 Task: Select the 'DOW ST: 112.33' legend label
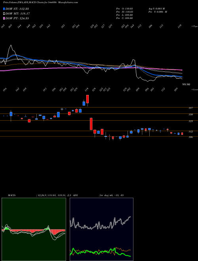point(17,9)
